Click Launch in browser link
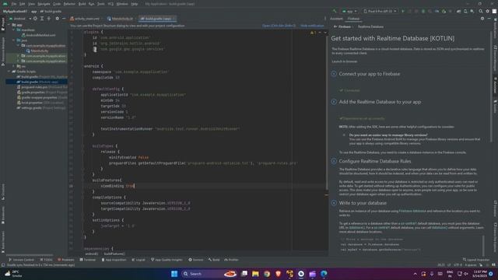Viewport: 498px width, 280px height. (x=344, y=61)
